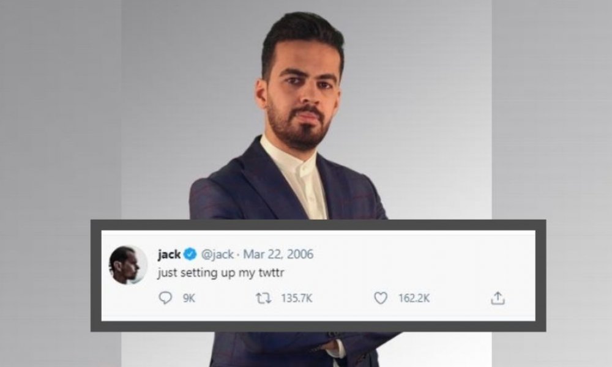Open the @jack handle link
Viewport: 612px width, 367px height.
[217, 254]
